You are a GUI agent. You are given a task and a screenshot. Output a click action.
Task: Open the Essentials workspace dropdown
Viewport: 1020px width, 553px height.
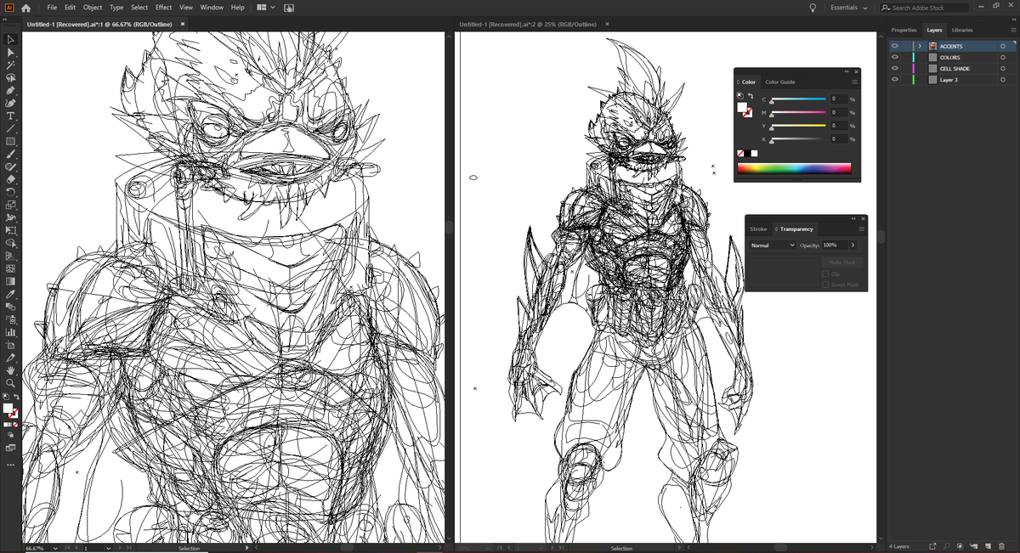pos(850,8)
